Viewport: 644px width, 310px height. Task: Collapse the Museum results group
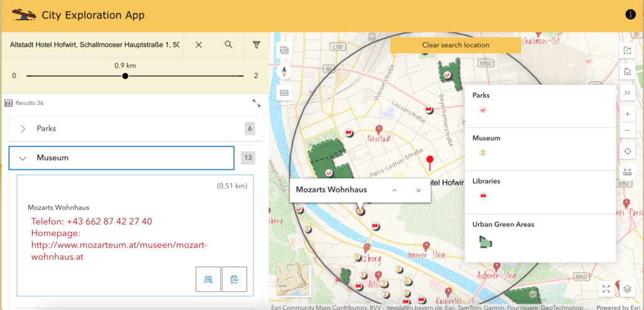(23, 158)
